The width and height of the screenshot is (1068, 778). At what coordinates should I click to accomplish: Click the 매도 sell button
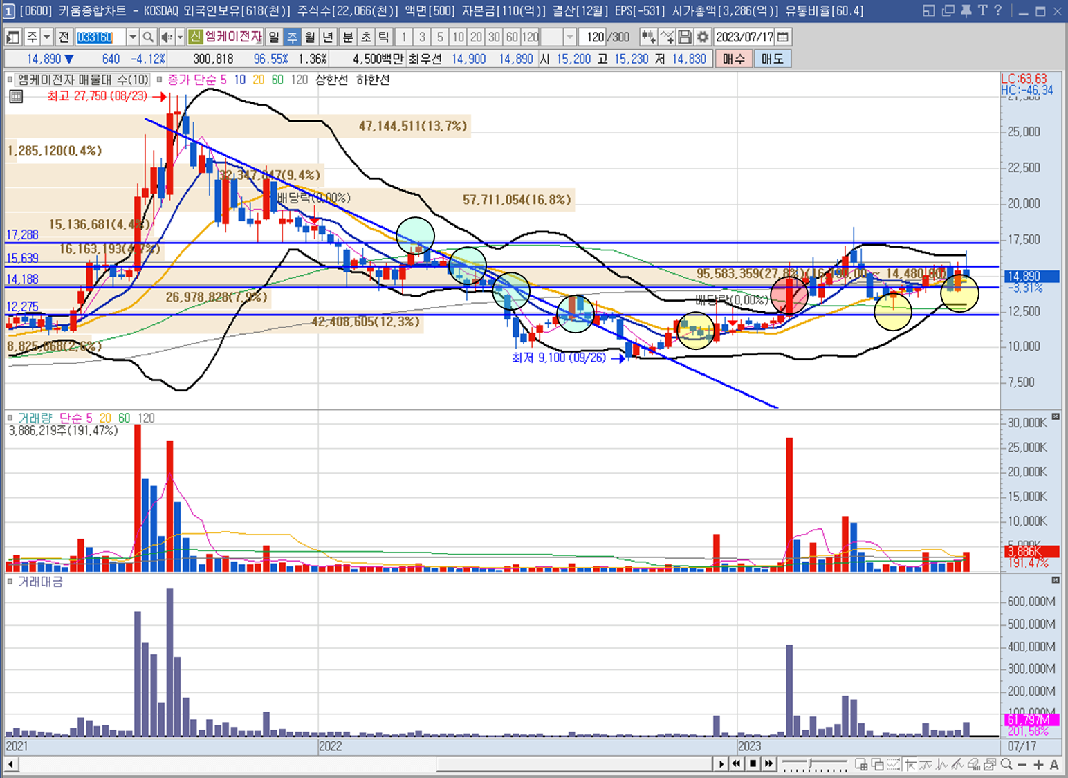tap(772, 59)
